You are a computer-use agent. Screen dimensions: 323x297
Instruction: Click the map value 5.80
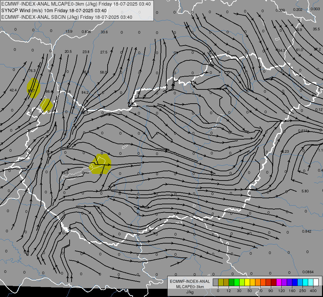click(x=305, y=191)
